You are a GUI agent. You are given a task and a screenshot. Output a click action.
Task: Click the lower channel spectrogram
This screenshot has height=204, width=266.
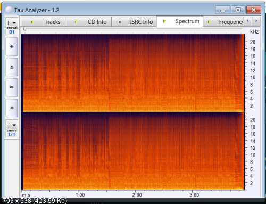pos(133,151)
